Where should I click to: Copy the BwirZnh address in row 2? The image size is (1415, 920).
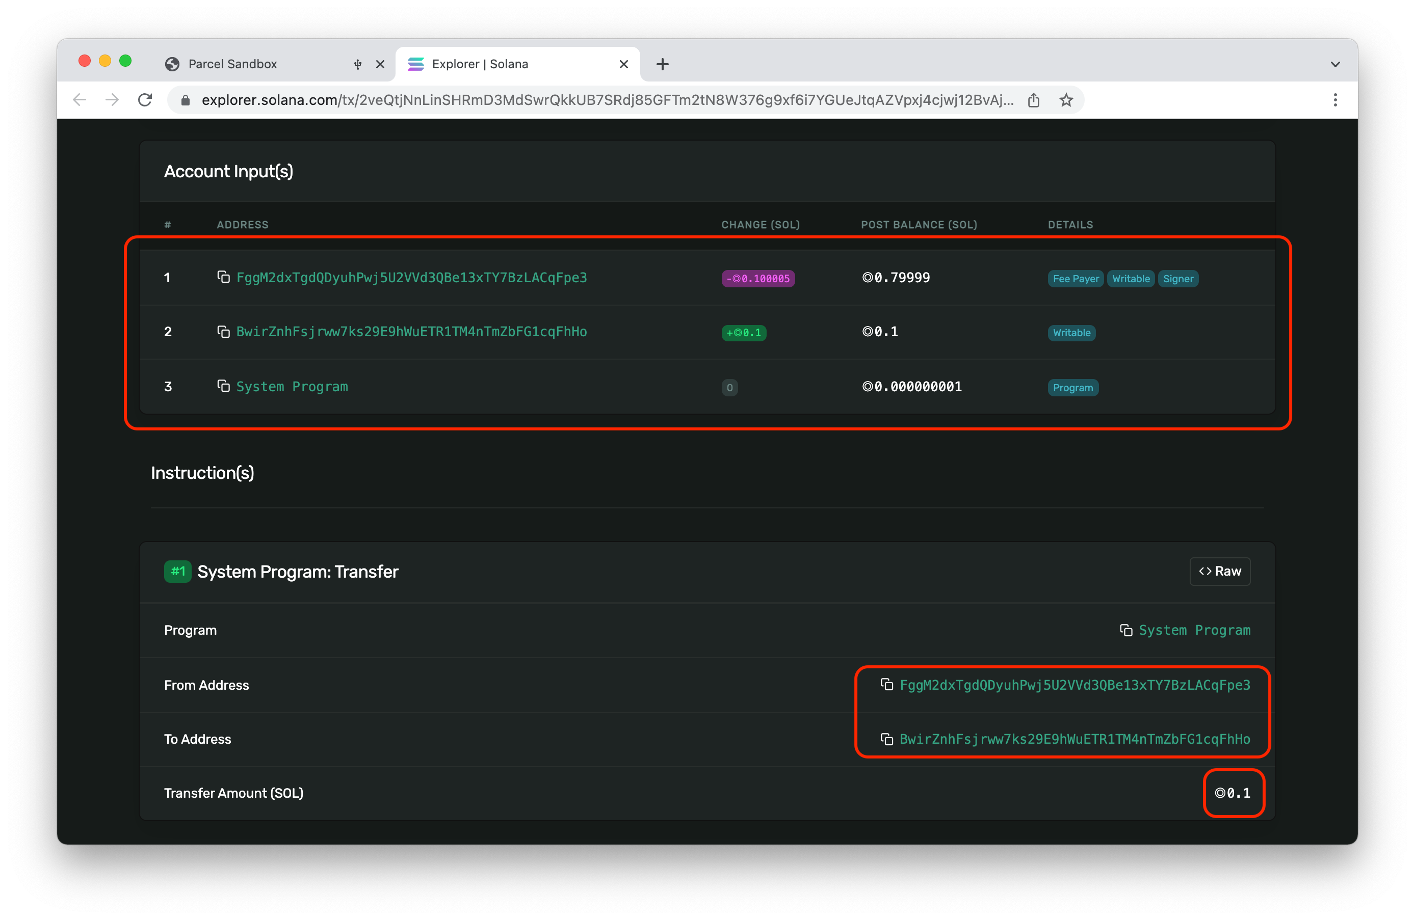pos(223,332)
